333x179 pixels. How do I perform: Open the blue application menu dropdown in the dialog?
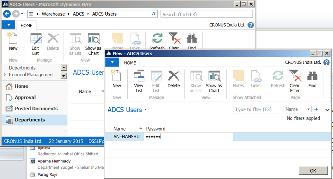[x=112, y=62]
